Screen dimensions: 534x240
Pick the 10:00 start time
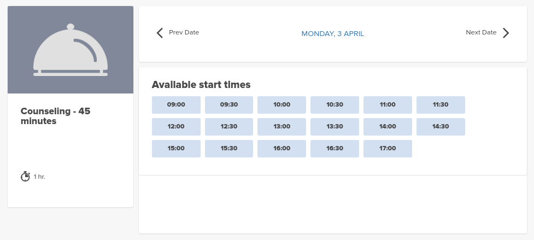click(281, 104)
